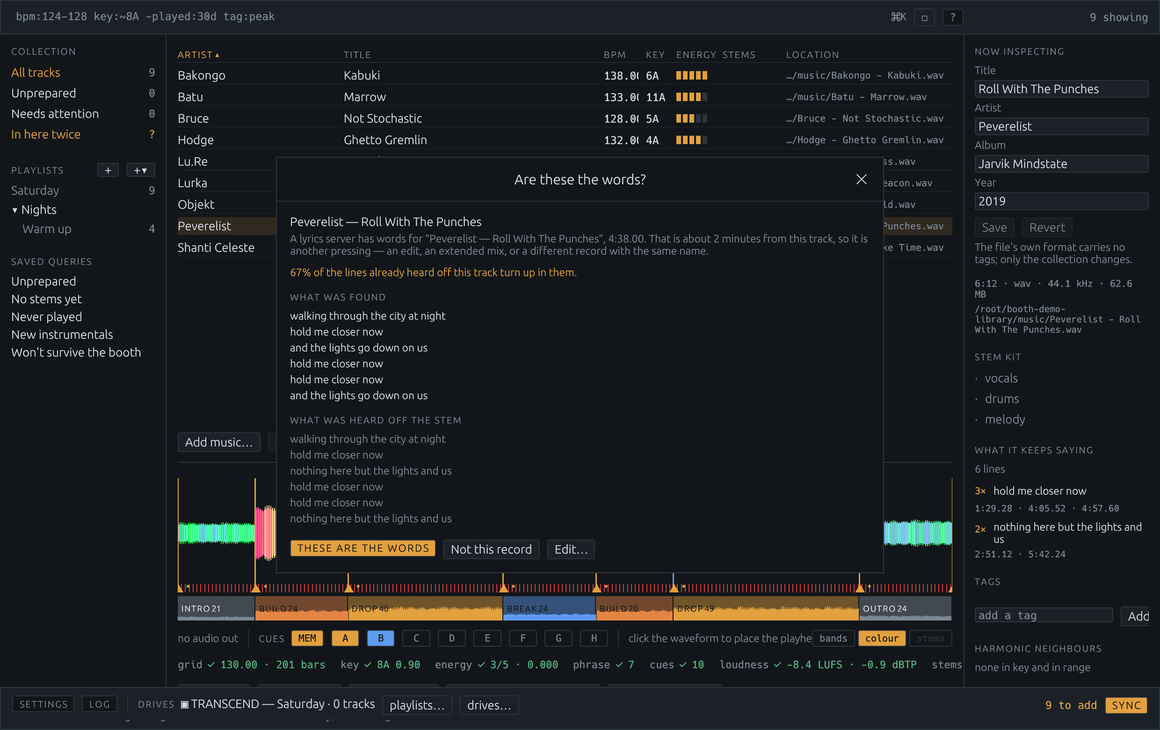Open the drives… menu
Viewport: 1160px width, 730px height.
point(489,705)
